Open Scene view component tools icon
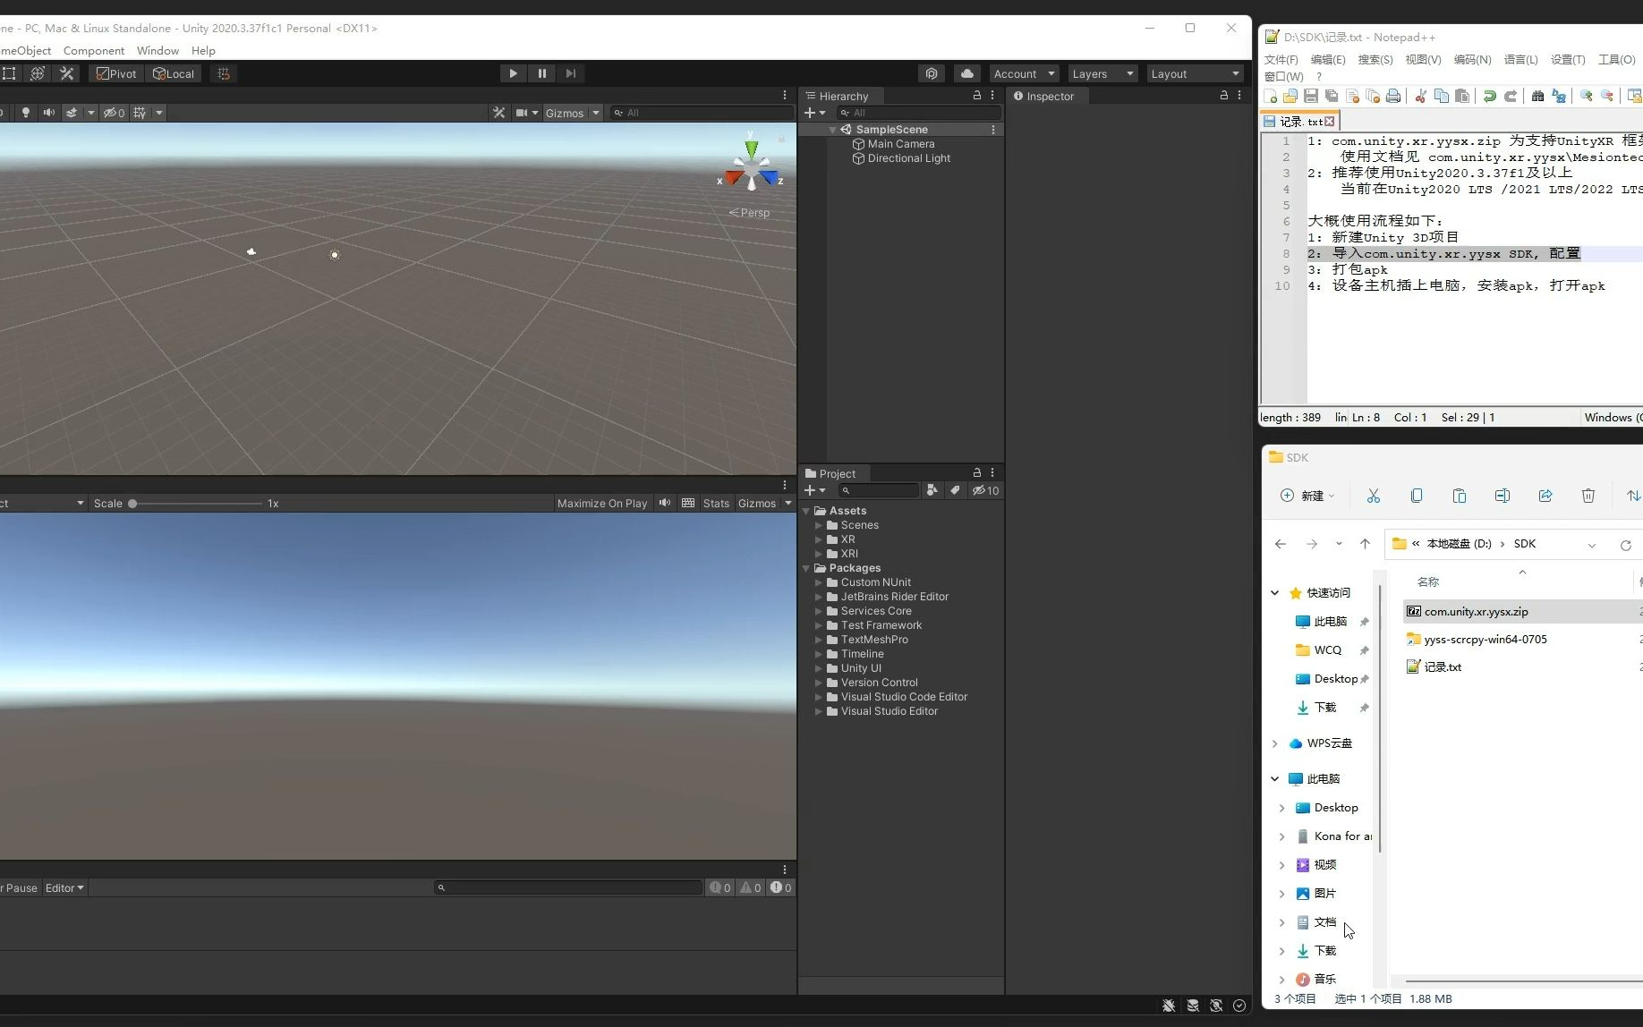 pyautogui.click(x=499, y=113)
